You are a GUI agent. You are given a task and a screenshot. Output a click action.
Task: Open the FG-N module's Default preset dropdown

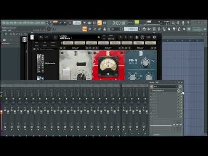coord(140,48)
